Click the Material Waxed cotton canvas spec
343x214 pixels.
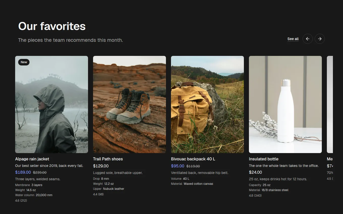[x=192, y=184]
